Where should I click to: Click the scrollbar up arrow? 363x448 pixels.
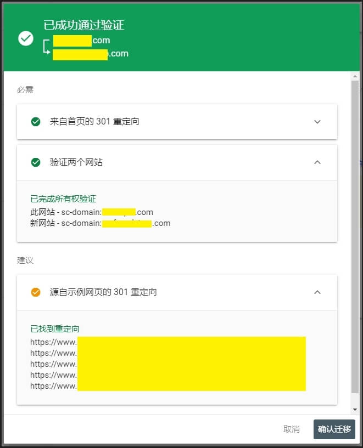(x=355, y=76)
